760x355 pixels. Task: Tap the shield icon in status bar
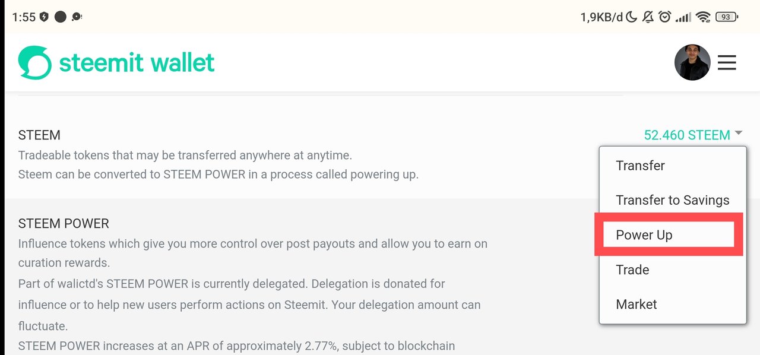click(44, 17)
